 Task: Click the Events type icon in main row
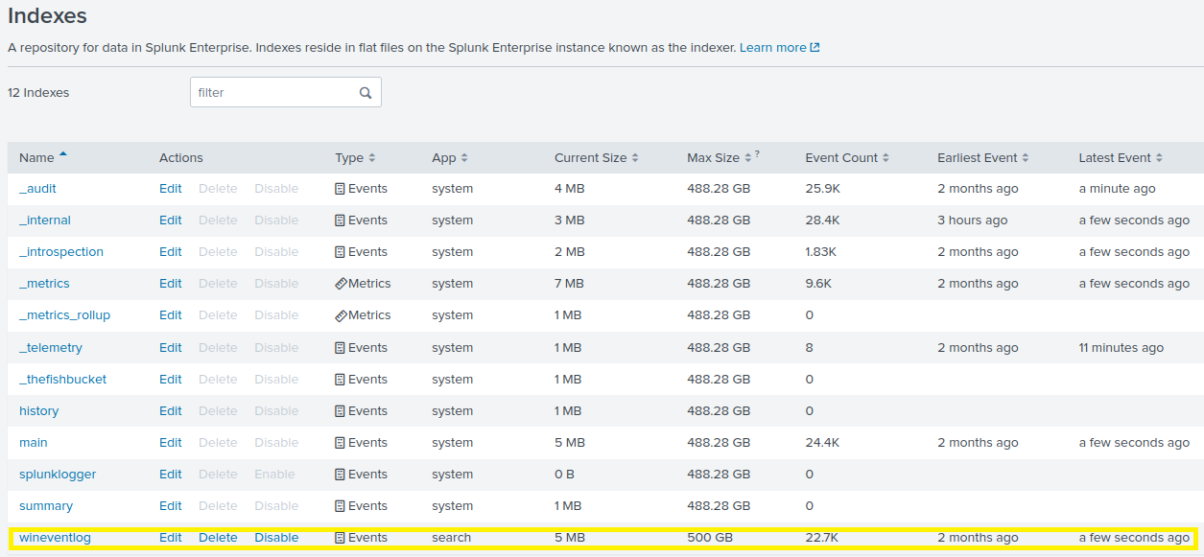[x=340, y=443]
